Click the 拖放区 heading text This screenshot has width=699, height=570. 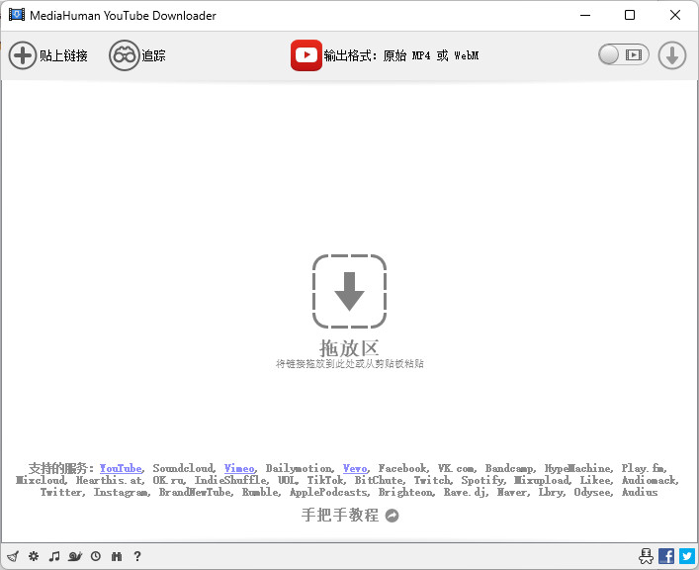[x=349, y=347]
